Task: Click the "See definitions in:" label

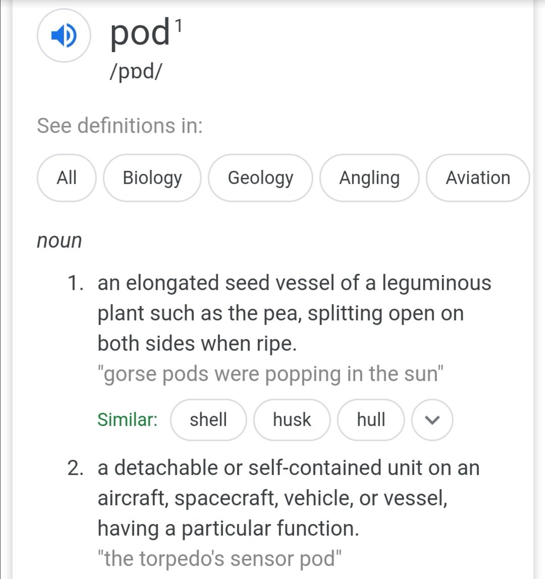Action: tap(120, 125)
